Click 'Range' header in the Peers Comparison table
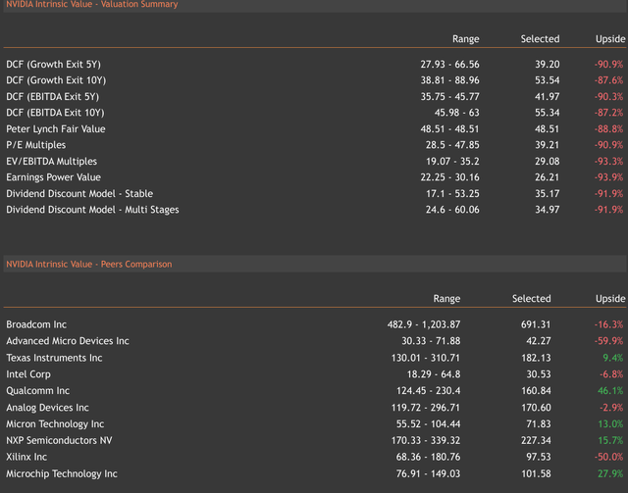628x493 pixels. point(446,299)
